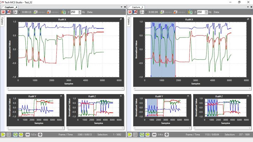Toggle loop playback in Capture _4
Image resolution: width=253 pixels, height=142 pixels.
[x=15, y=134]
